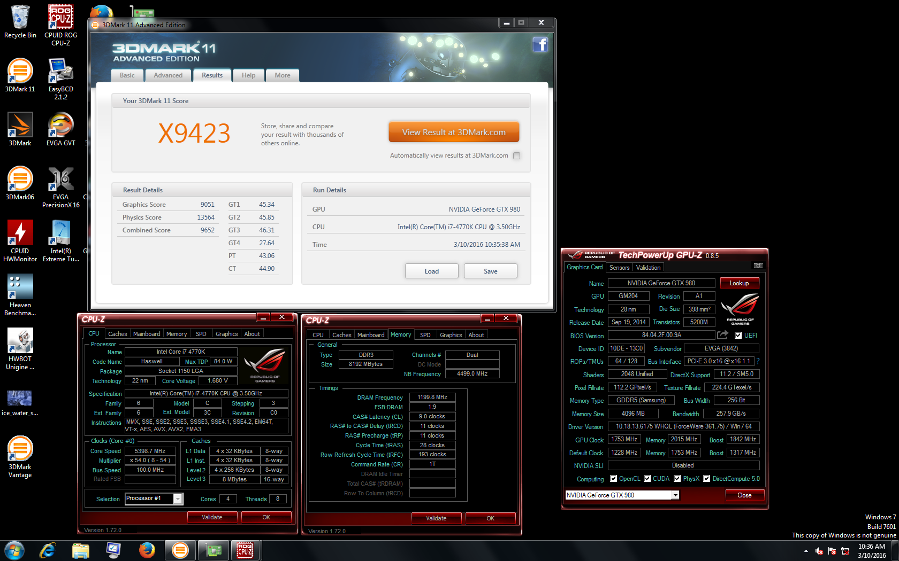Switch to 3DMark 11 taskbar button
Screen dimensions: 899x561
point(180,550)
